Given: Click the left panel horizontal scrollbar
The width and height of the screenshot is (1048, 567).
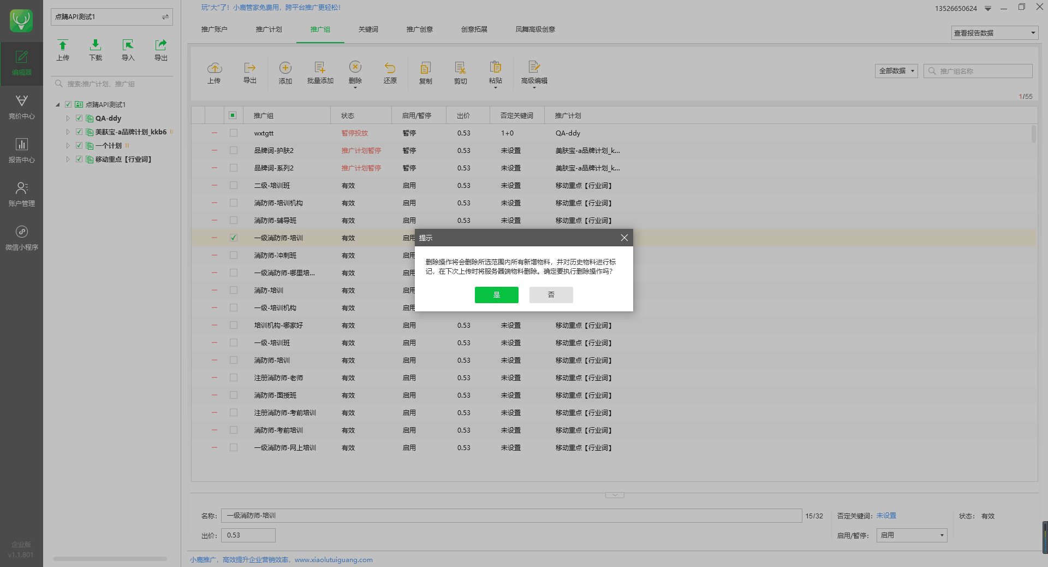Looking at the screenshot, I should [x=110, y=559].
